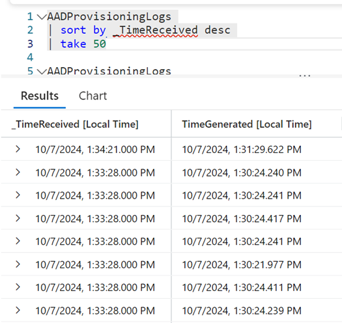Screen dimensions: 342x323
Task: Click AADProvisioningLogs on line 5
Action: point(109,72)
